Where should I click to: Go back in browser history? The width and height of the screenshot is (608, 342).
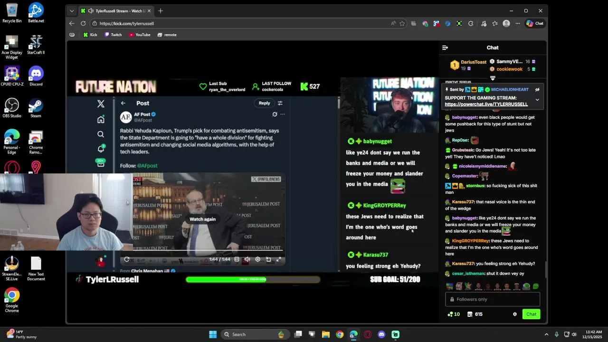pos(72,23)
